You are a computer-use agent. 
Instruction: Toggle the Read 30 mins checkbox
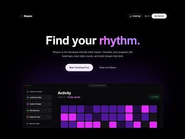(49, 117)
